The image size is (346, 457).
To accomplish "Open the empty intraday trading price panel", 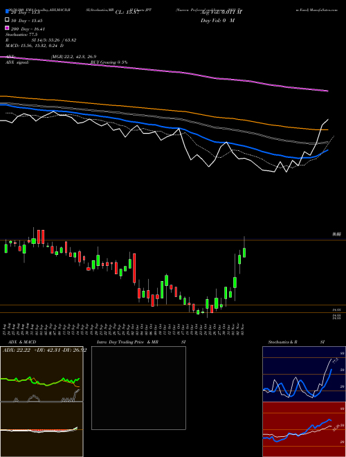I will tap(138, 388).
